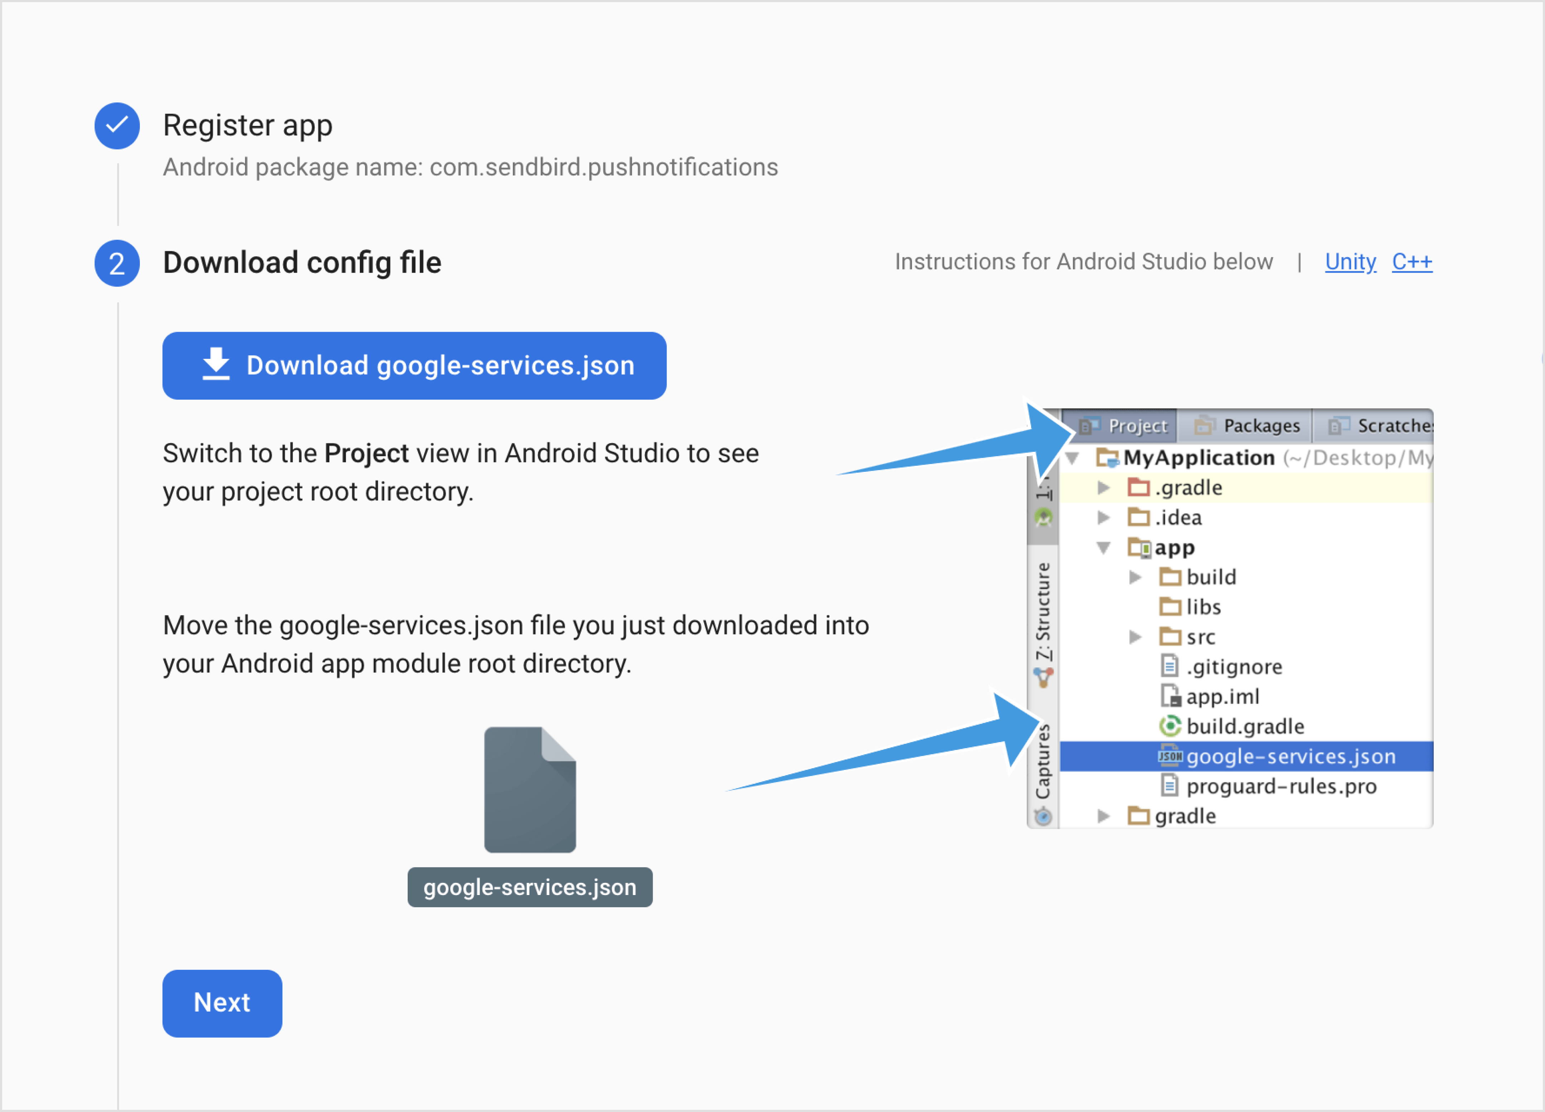Click the gray google-services.json file icon
The image size is (1545, 1112).
pos(530,790)
